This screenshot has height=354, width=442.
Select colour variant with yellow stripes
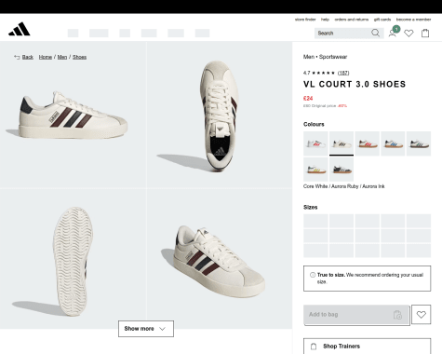coord(315,170)
